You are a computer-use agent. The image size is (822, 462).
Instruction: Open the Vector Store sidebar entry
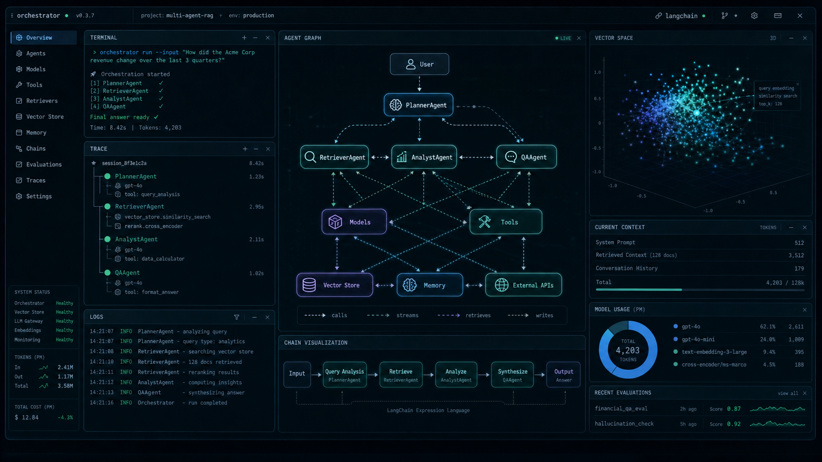[x=44, y=116]
